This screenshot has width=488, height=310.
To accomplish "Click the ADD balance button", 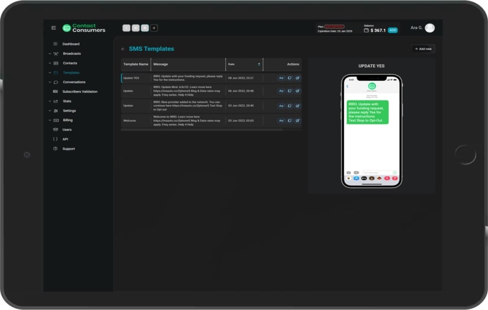I will (x=393, y=31).
